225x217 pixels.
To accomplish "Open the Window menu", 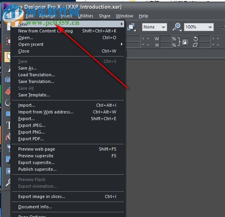I will click(125, 16).
